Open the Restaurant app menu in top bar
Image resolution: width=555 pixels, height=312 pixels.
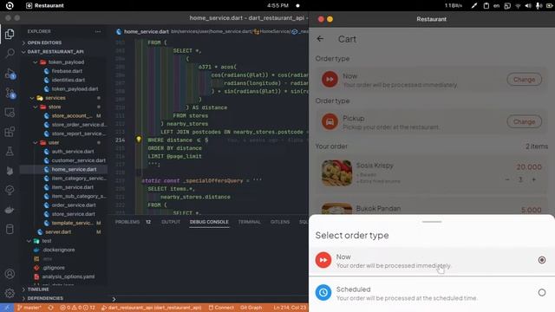pos(45,6)
